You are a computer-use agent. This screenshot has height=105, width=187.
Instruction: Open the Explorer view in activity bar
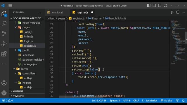tap(4, 14)
